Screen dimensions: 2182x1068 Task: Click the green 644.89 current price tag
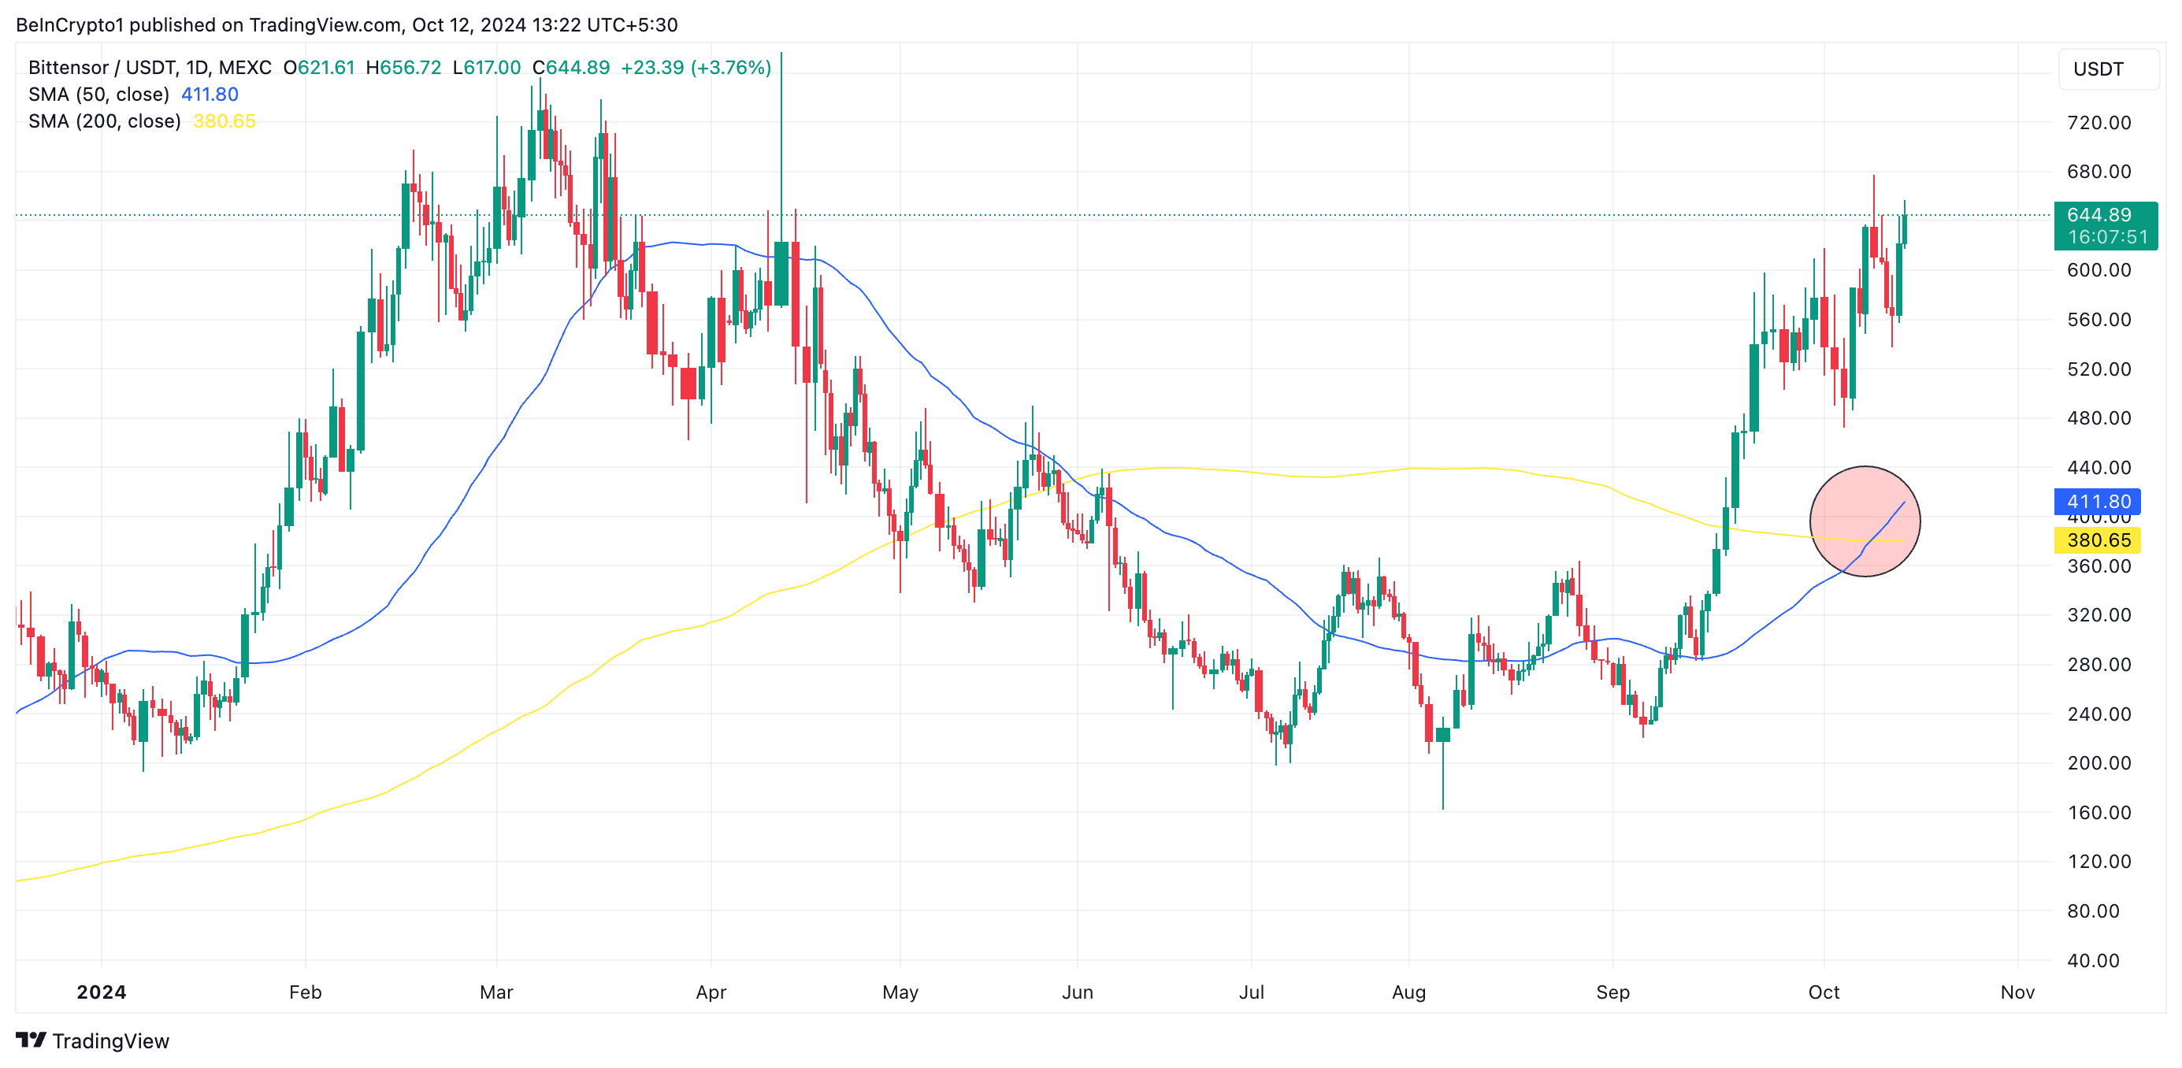tap(2099, 215)
